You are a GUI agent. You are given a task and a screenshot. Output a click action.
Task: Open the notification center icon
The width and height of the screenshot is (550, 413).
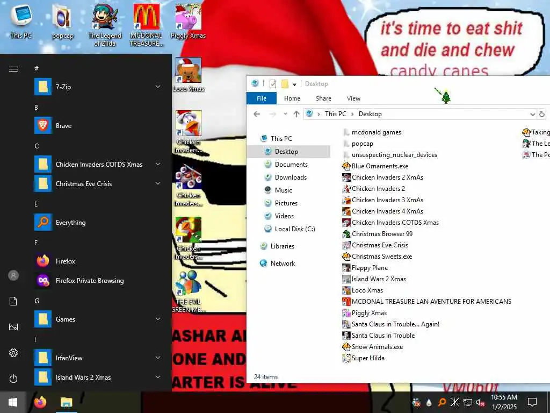coord(532,402)
